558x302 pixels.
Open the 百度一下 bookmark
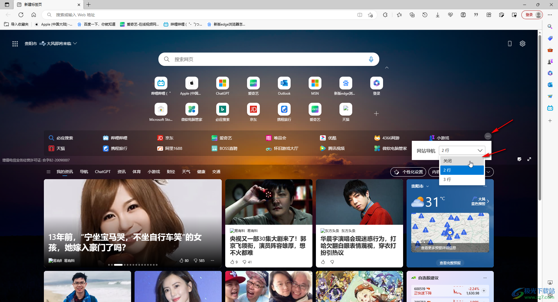pyautogui.click(x=96, y=24)
